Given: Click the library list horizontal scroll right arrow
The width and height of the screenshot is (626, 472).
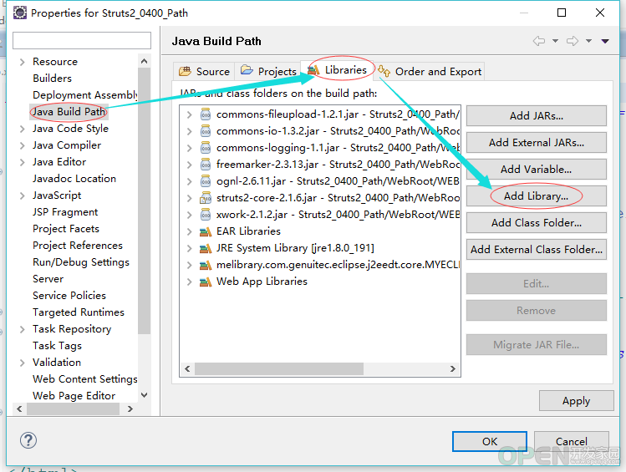Looking at the screenshot, I should tap(452, 368).
